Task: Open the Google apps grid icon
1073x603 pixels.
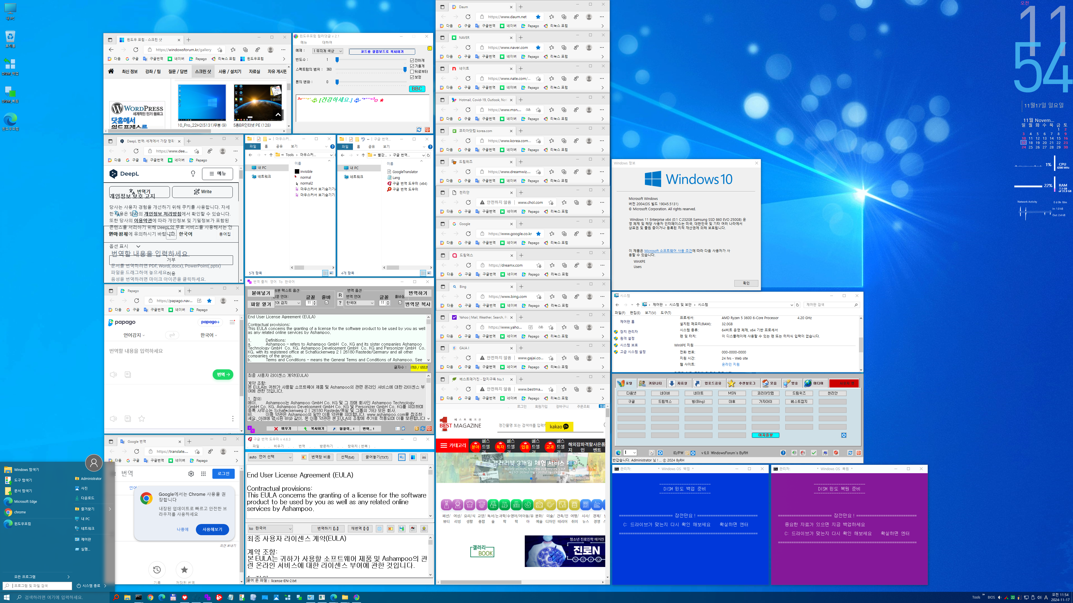Action: (x=203, y=473)
